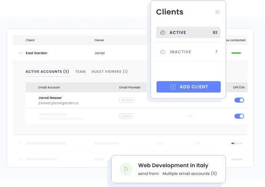Expand the last placeholder client row

20,159
